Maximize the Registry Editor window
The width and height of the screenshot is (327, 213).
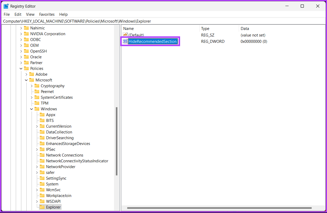[x=302, y=6]
